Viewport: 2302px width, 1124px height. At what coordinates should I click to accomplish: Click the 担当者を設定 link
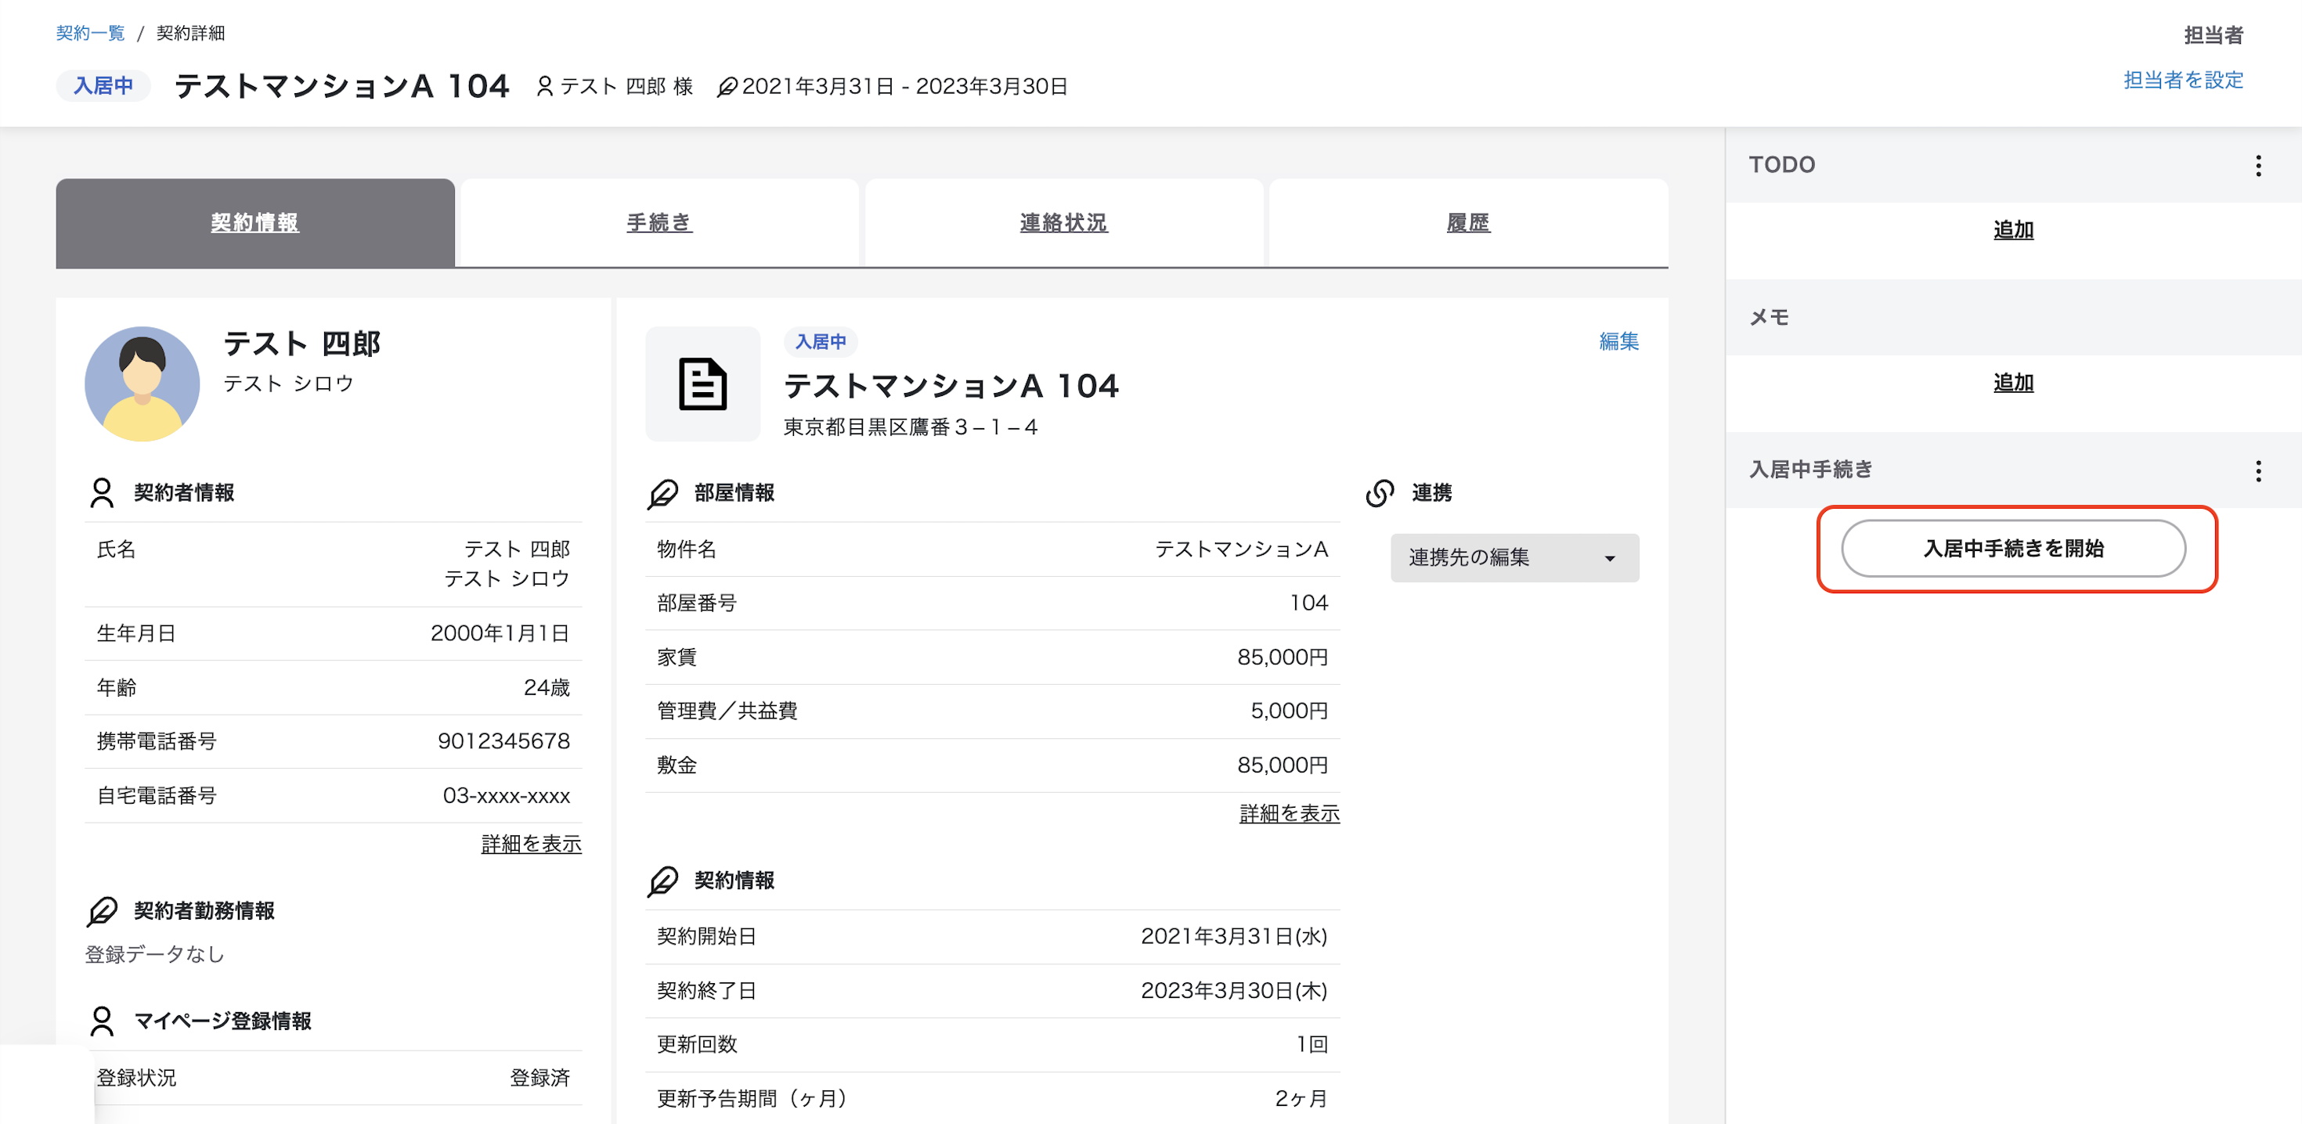[2183, 81]
